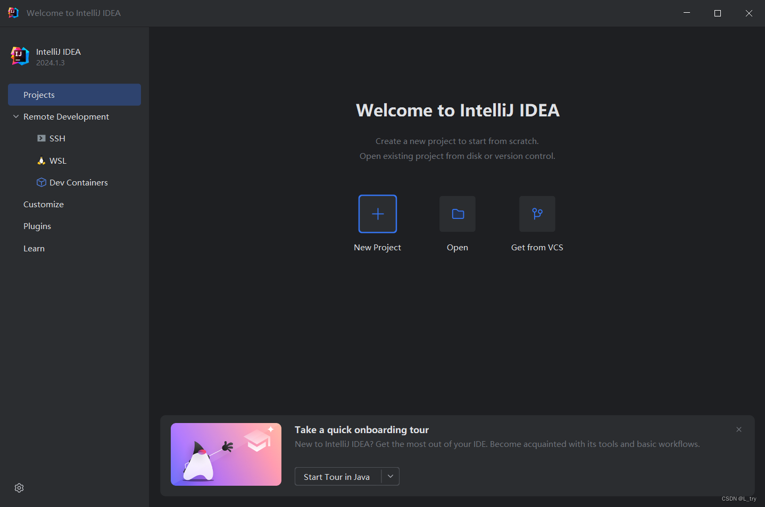Open the settings gear in the sidebar
This screenshot has height=507, width=765.
[x=19, y=488]
